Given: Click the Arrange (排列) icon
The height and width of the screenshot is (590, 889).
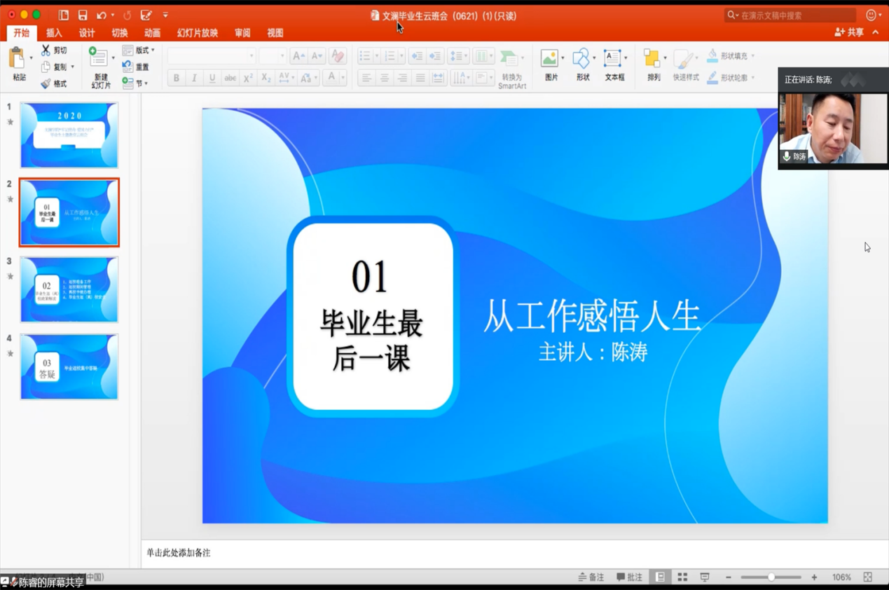Looking at the screenshot, I should click(x=652, y=59).
